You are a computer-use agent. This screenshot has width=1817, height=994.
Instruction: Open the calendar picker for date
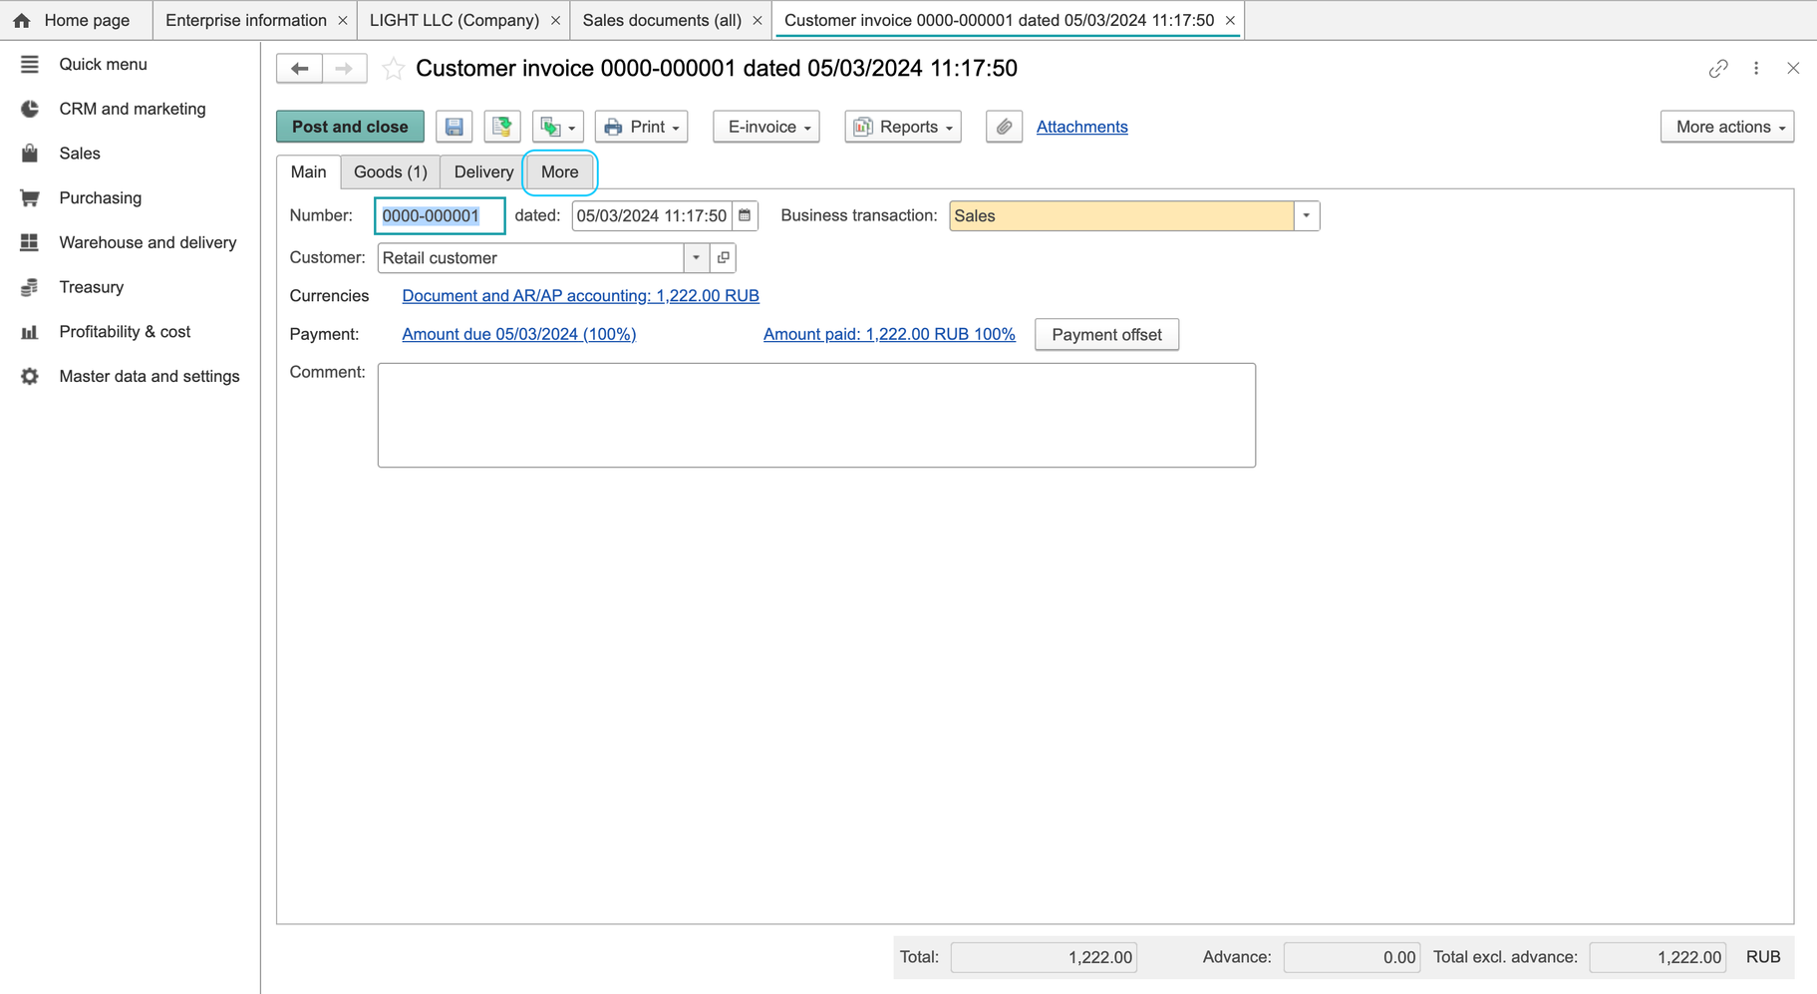pyautogui.click(x=745, y=215)
